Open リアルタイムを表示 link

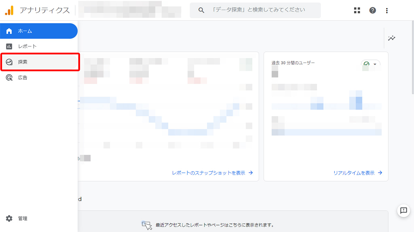tap(358, 173)
